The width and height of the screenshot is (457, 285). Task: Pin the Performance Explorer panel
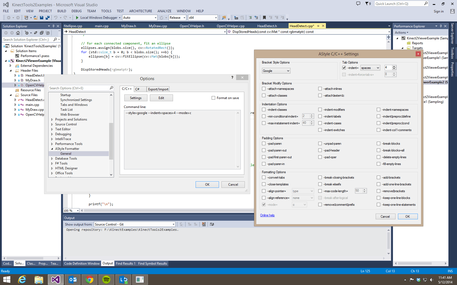point(441,26)
